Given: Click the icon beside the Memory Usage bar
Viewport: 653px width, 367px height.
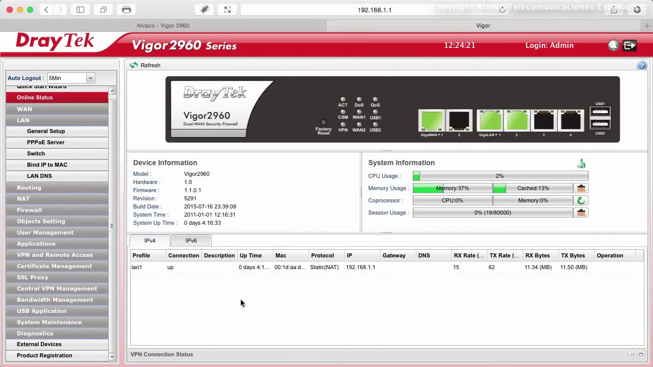Looking at the screenshot, I should point(581,188).
